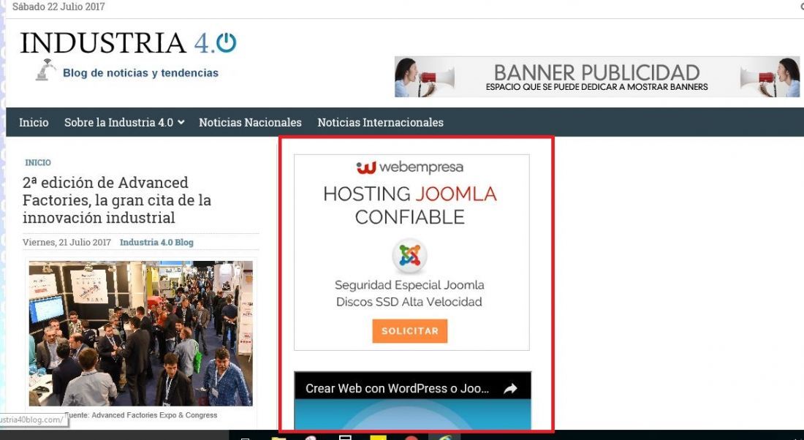Click the Blog de noticias y tendencias tagline

click(x=140, y=73)
